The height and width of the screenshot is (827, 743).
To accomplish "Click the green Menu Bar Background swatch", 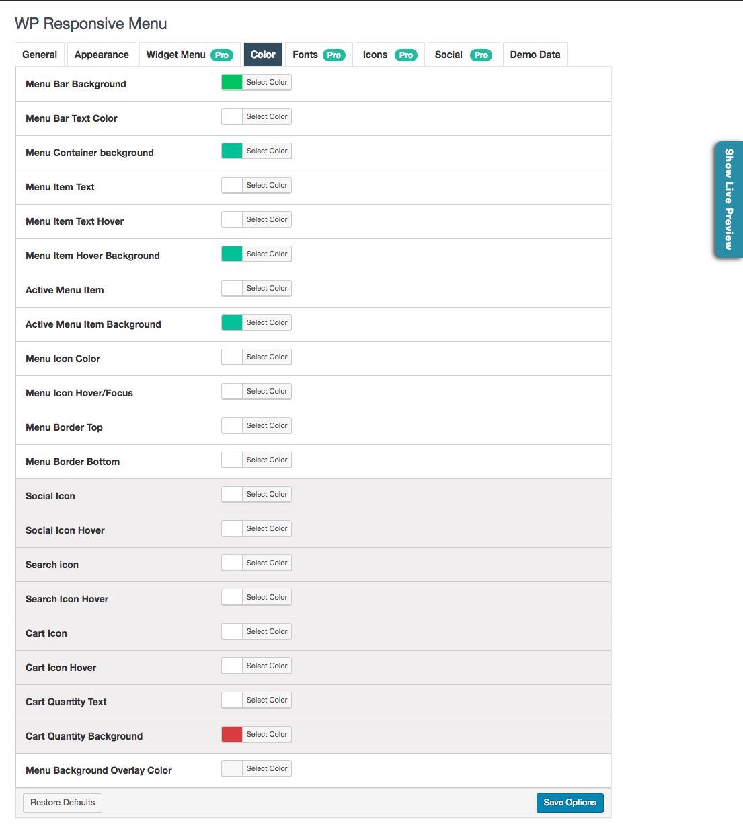I will [x=231, y=82].
